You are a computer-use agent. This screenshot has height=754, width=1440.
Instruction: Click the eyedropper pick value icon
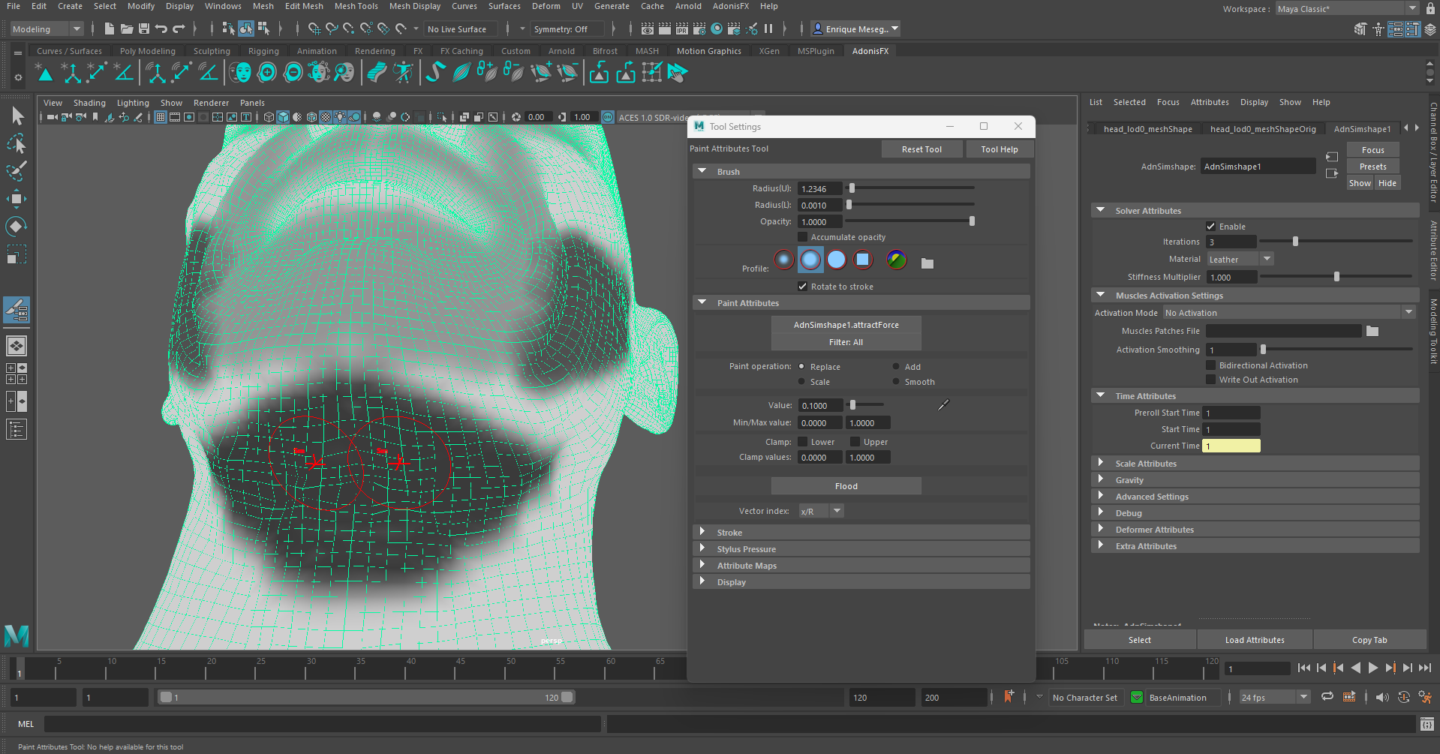(x=943, y=405)
